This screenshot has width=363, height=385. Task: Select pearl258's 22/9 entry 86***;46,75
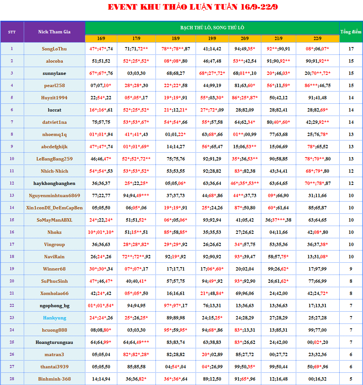[x=317, y=85]
